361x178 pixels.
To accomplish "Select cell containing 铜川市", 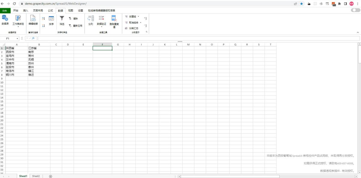I will (17, 75).
